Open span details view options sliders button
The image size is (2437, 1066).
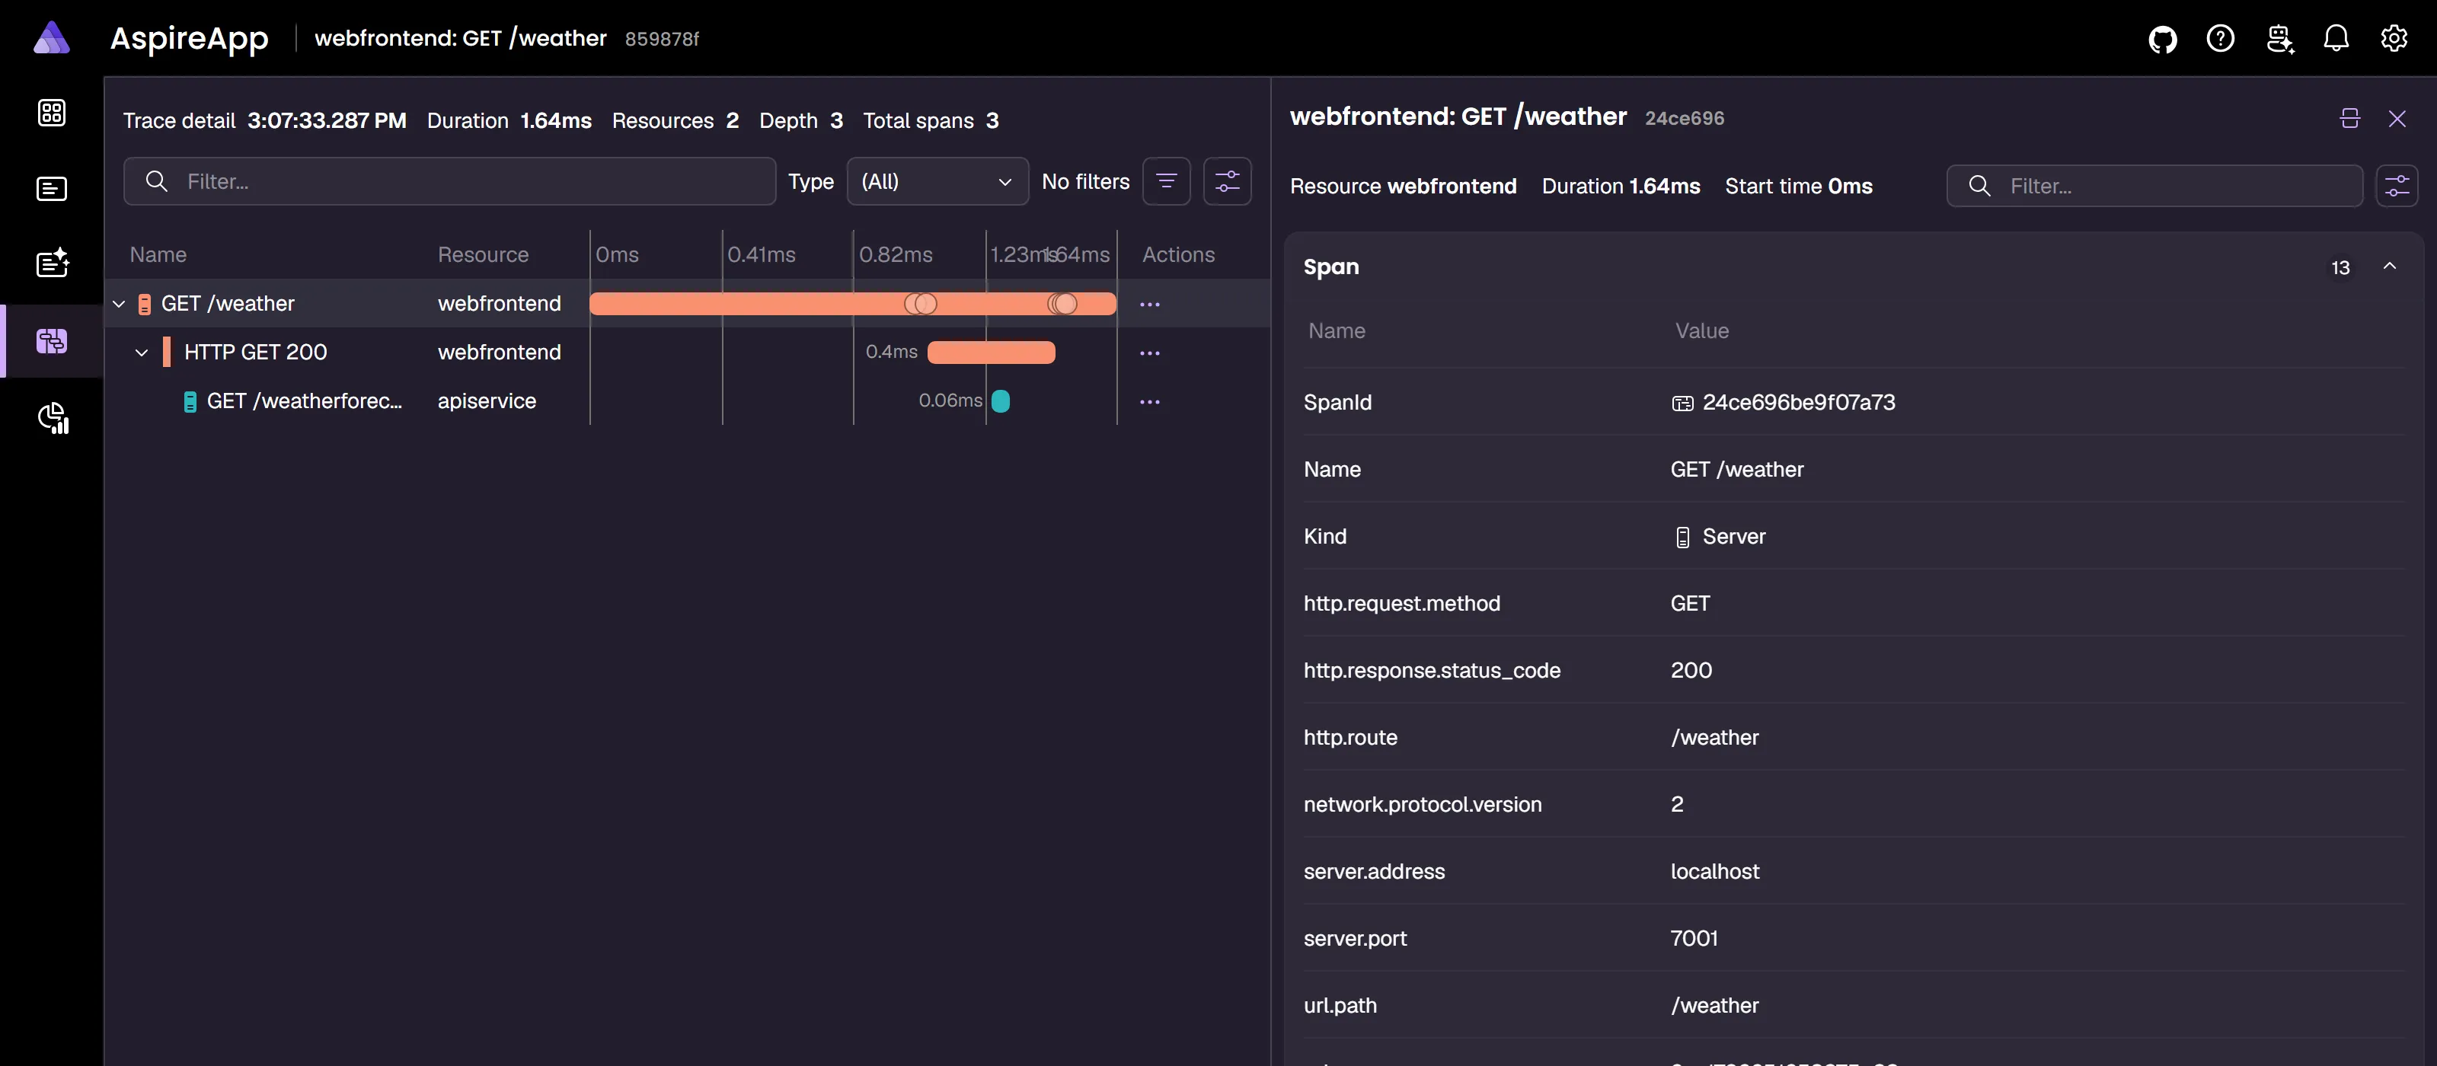click(x=2397, y=185)
